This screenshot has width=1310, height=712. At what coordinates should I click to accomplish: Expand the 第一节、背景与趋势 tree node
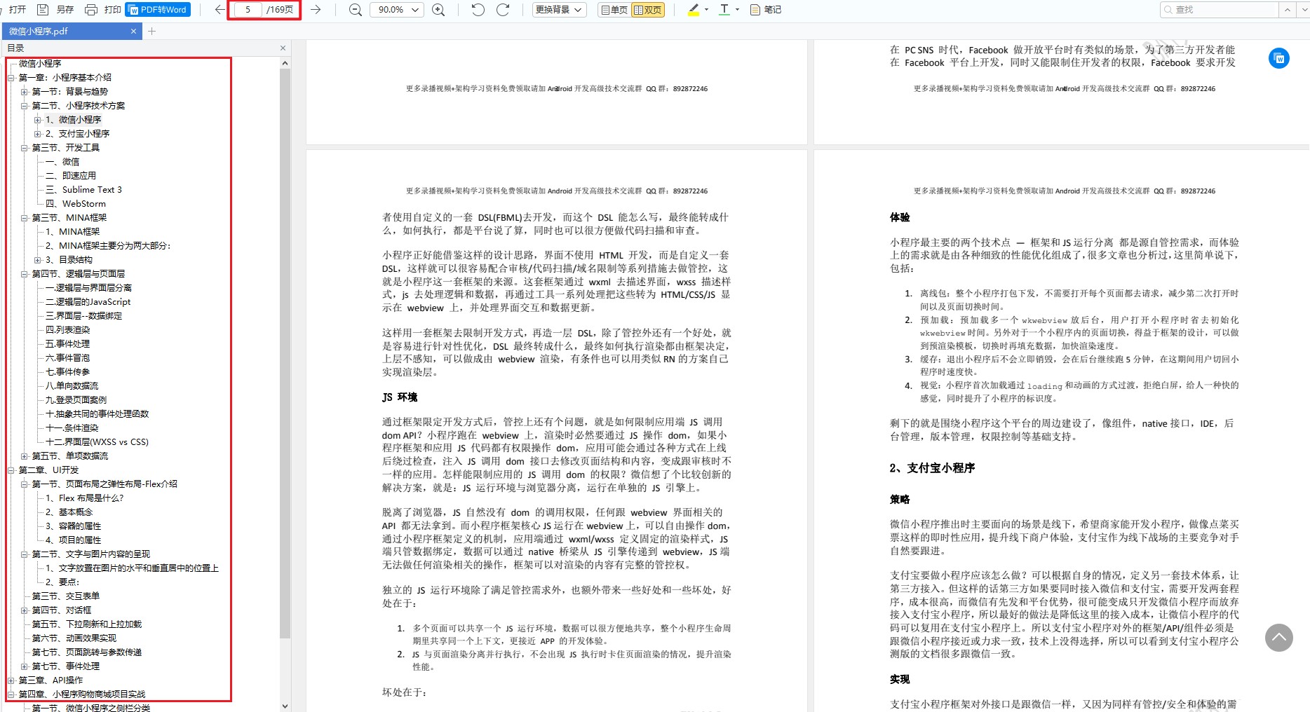click(x=23, y=91)
